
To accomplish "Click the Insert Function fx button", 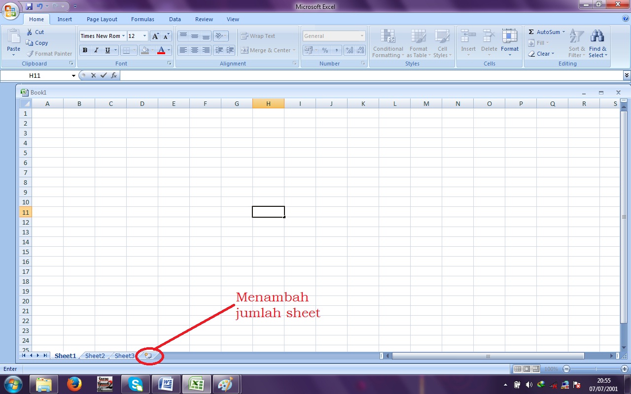I will (114, 75).
